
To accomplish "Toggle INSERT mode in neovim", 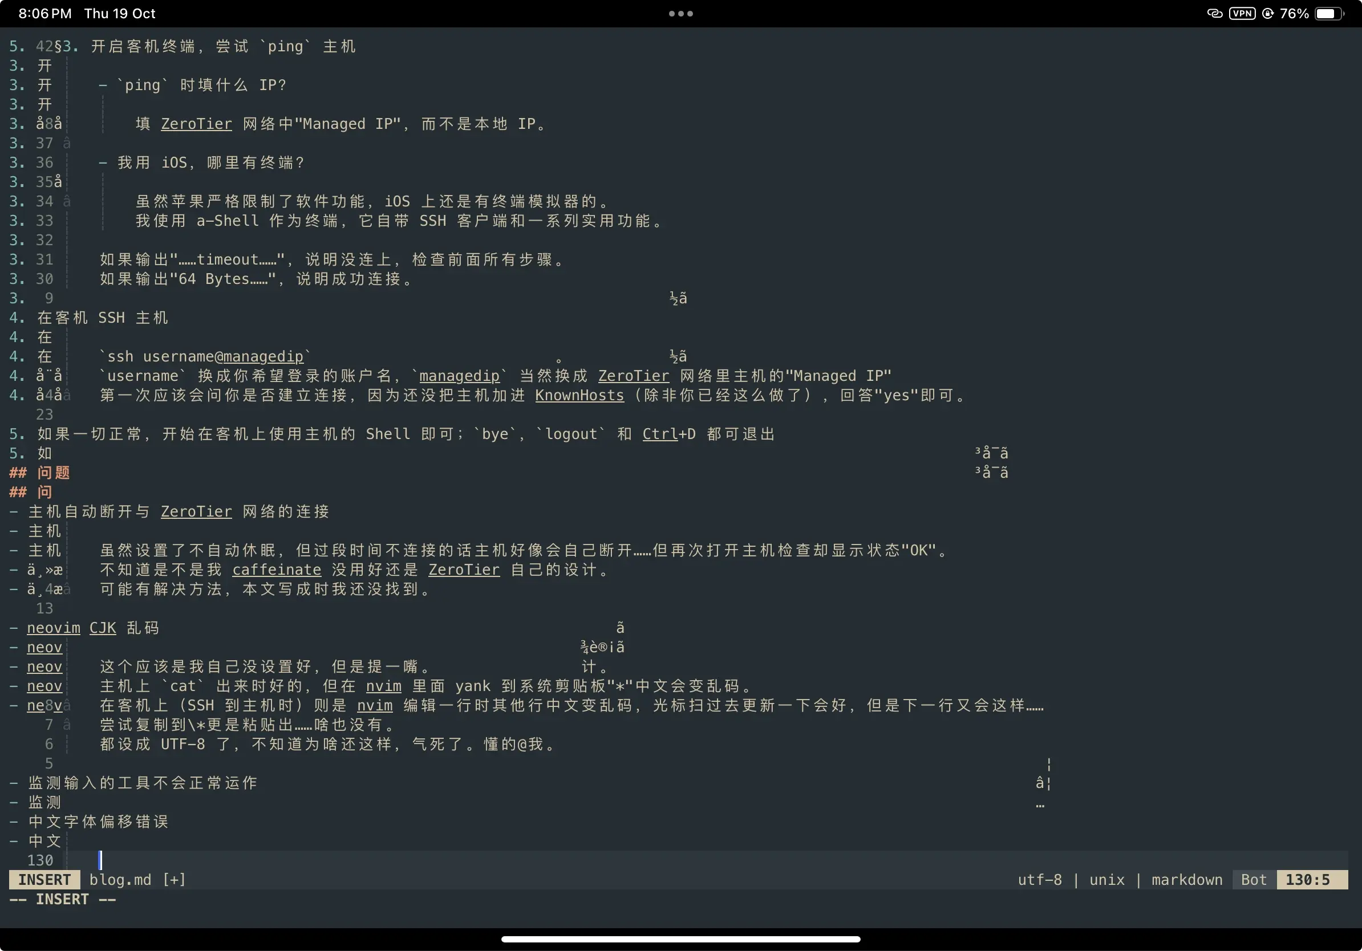I will click(44, 879).
